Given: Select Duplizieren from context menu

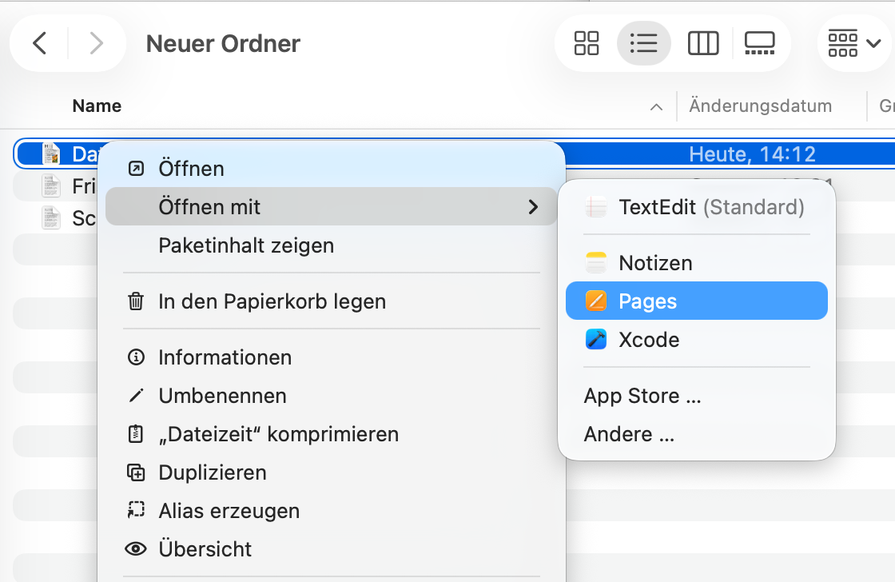Looking at the screenshot, I should click(x=212, y=472).
